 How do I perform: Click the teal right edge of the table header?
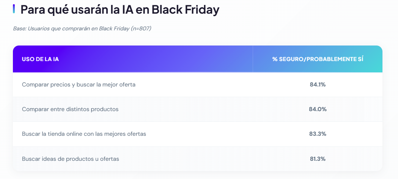click(x=378, y=59)
